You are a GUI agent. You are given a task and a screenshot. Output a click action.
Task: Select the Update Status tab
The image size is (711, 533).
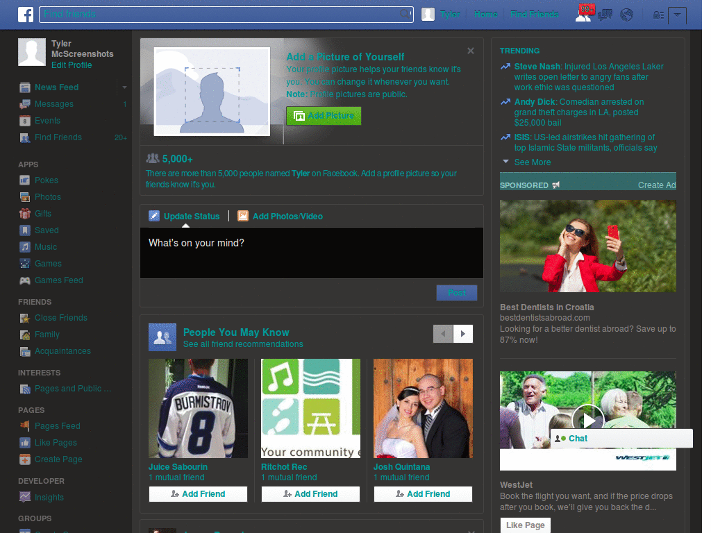click(x=184, y=217)
